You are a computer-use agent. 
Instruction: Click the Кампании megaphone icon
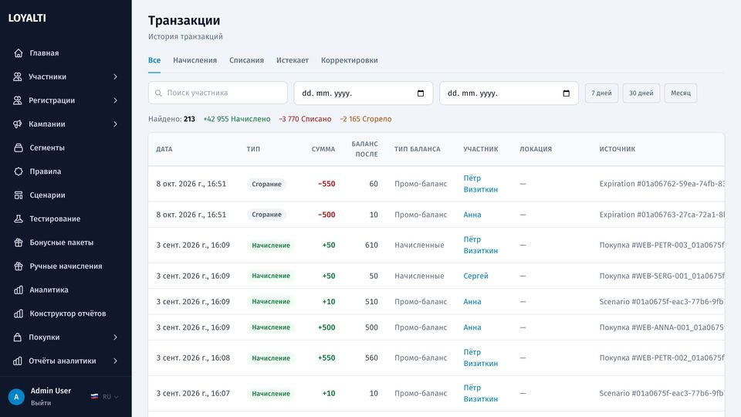(18, 124)
